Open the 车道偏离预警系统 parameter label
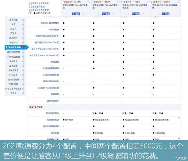The height and width of the screenshot is (161, 188). (51, 68)
